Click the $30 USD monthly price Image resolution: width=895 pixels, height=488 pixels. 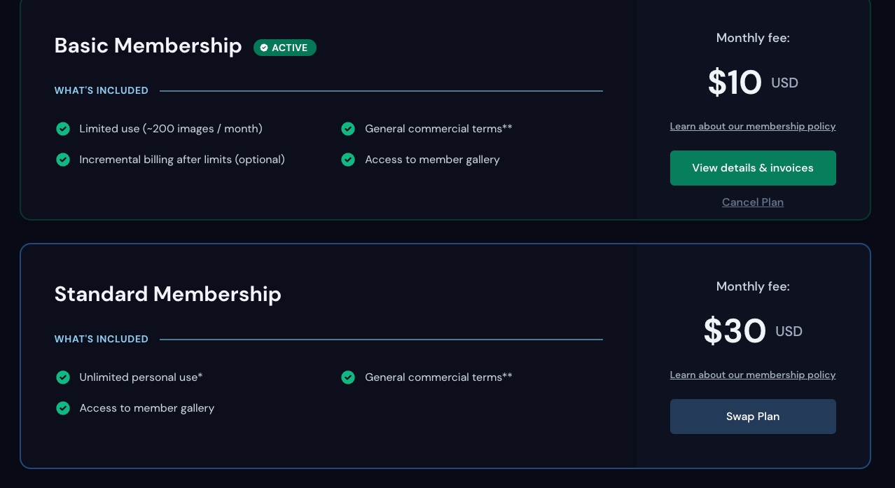[753, 331]
